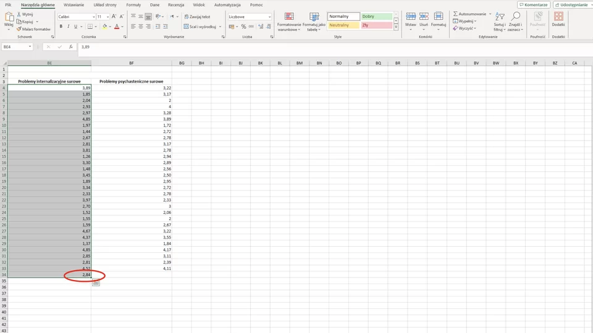Click the Autosumowanie button

pyautogui.click(x=470, y=14)
